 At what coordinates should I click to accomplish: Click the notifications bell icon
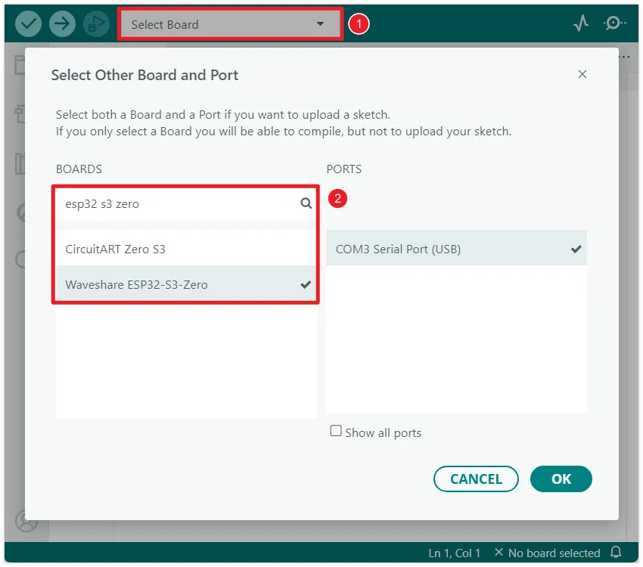(617, 553)
